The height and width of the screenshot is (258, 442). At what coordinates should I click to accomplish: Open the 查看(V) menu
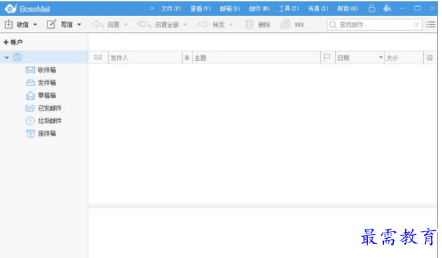[x=200, y=9]
